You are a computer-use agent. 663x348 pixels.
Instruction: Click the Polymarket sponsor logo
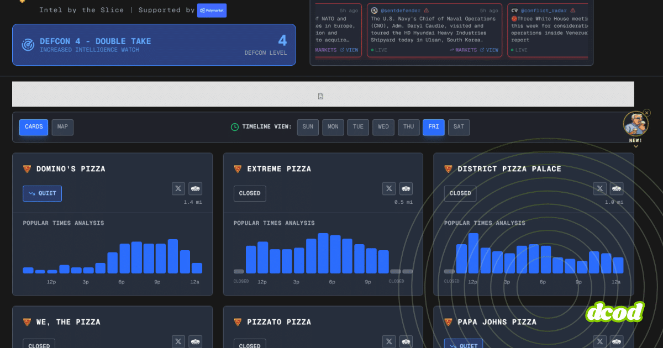(x=212, y=10)
